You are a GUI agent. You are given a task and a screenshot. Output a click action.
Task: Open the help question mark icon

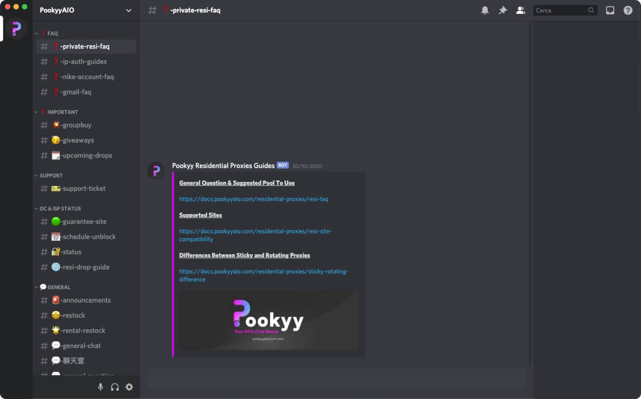tap(628, 10)
